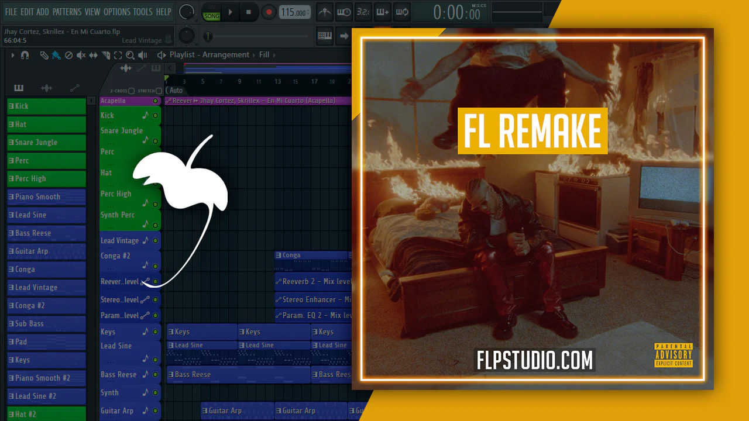Click the playlist speaker icon

(x=162, y=55)
